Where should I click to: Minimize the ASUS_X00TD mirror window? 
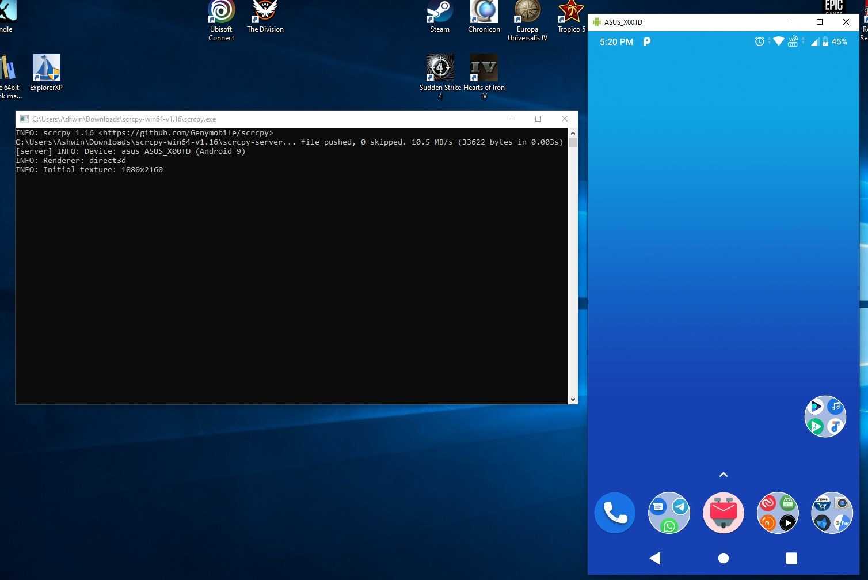pyautogui.click(x=794, y=22)
